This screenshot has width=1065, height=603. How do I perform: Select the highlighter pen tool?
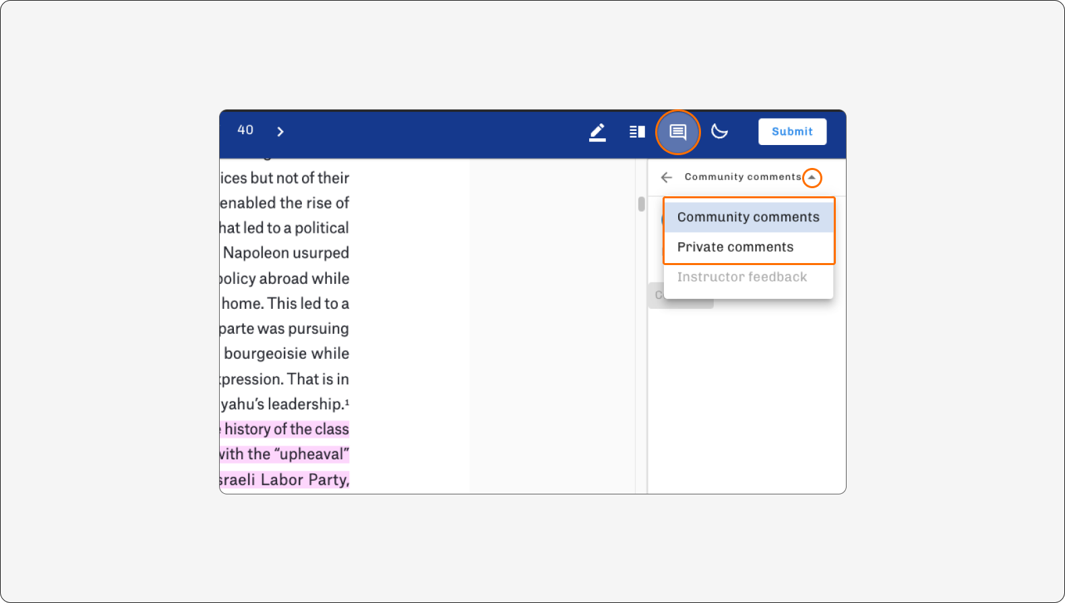[597, 132]
